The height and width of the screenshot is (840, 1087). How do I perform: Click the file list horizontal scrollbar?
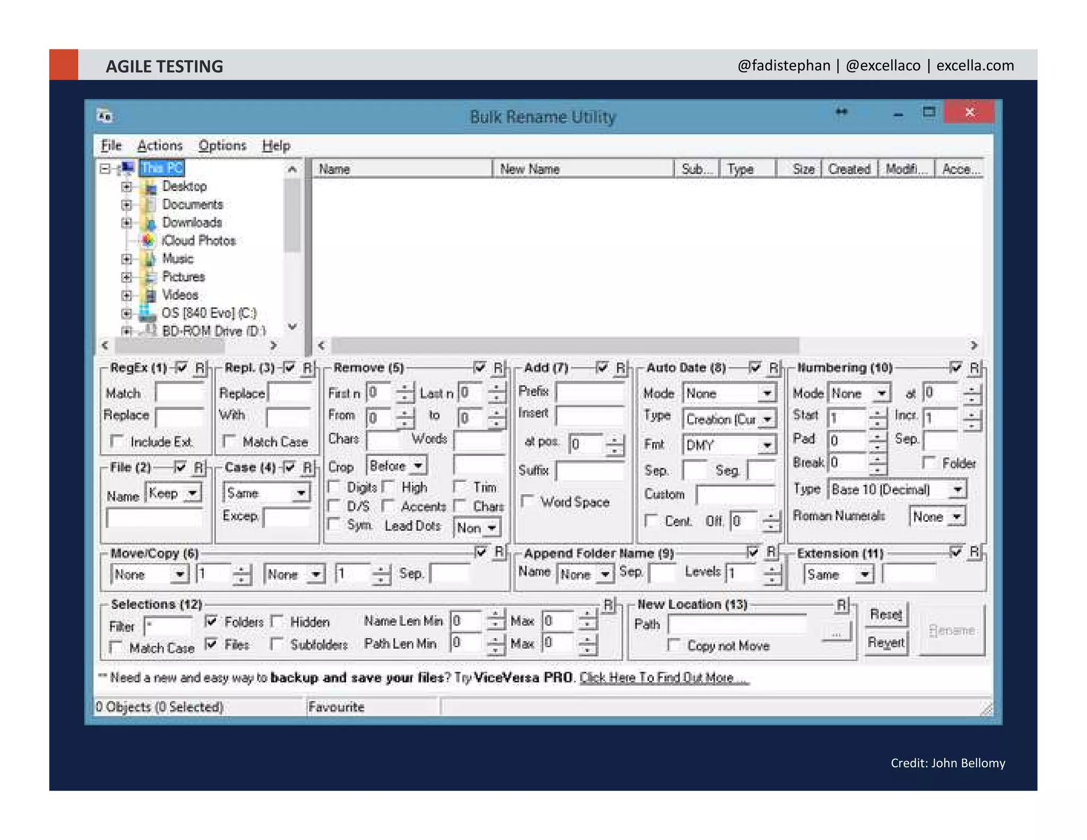(x=565, y=346)
